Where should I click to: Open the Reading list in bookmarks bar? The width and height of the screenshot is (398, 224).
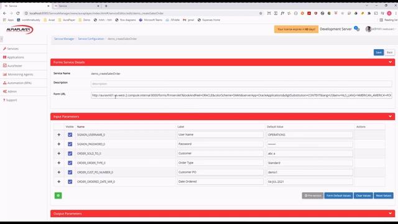[388, 20]
